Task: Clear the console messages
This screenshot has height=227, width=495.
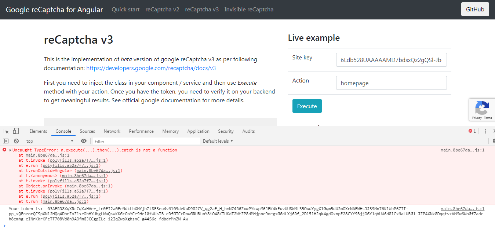Action: pyautogui.click(x=16, y=141)
